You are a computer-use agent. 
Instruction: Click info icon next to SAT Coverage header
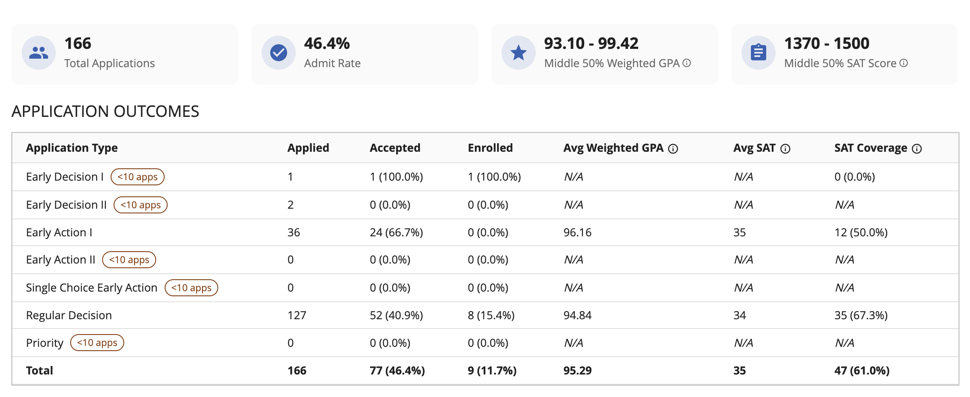[917, 148]
